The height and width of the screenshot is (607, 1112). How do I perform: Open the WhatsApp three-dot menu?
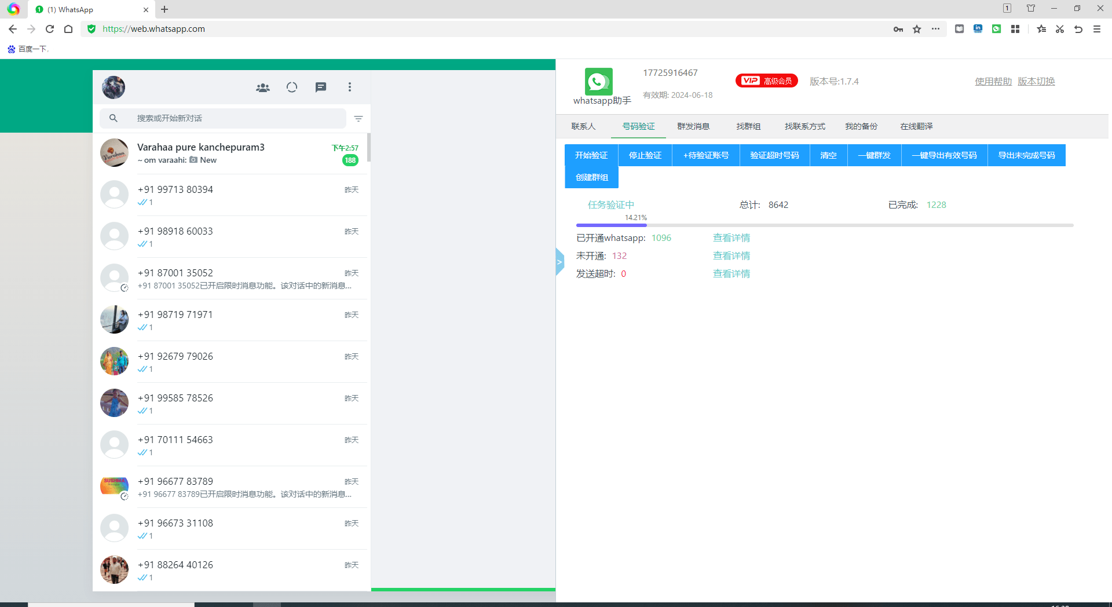[x=350, y=87]
